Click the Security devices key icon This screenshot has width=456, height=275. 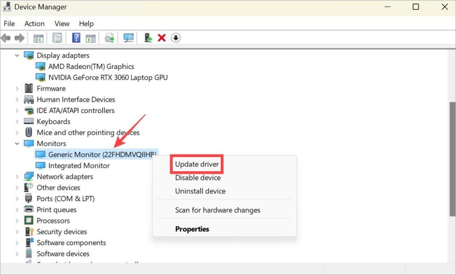coord(29,231)
